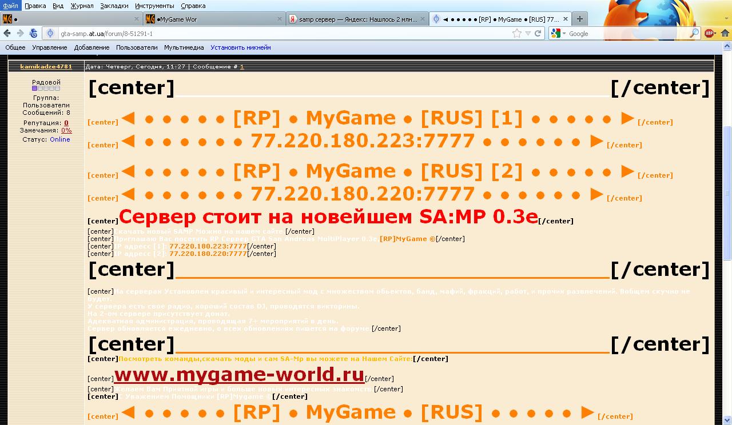Click the [RP]MyGame © text in invite line
Screen dimensions: 732x425
(x=407, y=239)
